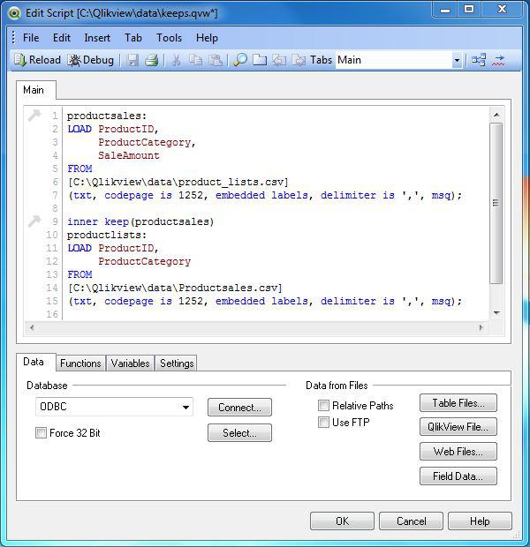Image resolution: width=530 pixels, height=547 pixels.
Task: Open the Help menu
Action: point(207,38)
